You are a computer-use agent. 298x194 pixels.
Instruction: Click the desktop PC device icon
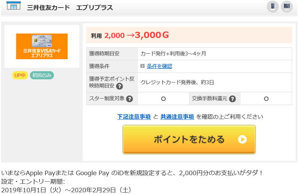tap(287, 7)
